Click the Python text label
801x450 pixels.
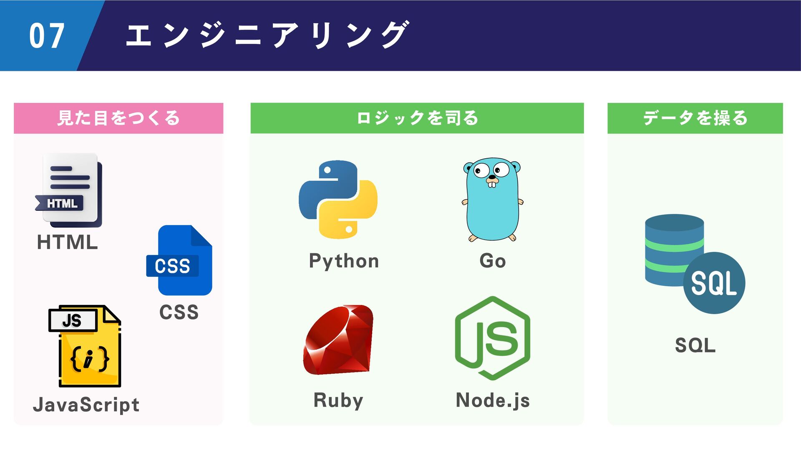pos(344,261)
